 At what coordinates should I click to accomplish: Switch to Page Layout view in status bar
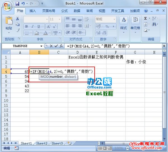pyautogui.click(x=105, y=148)
